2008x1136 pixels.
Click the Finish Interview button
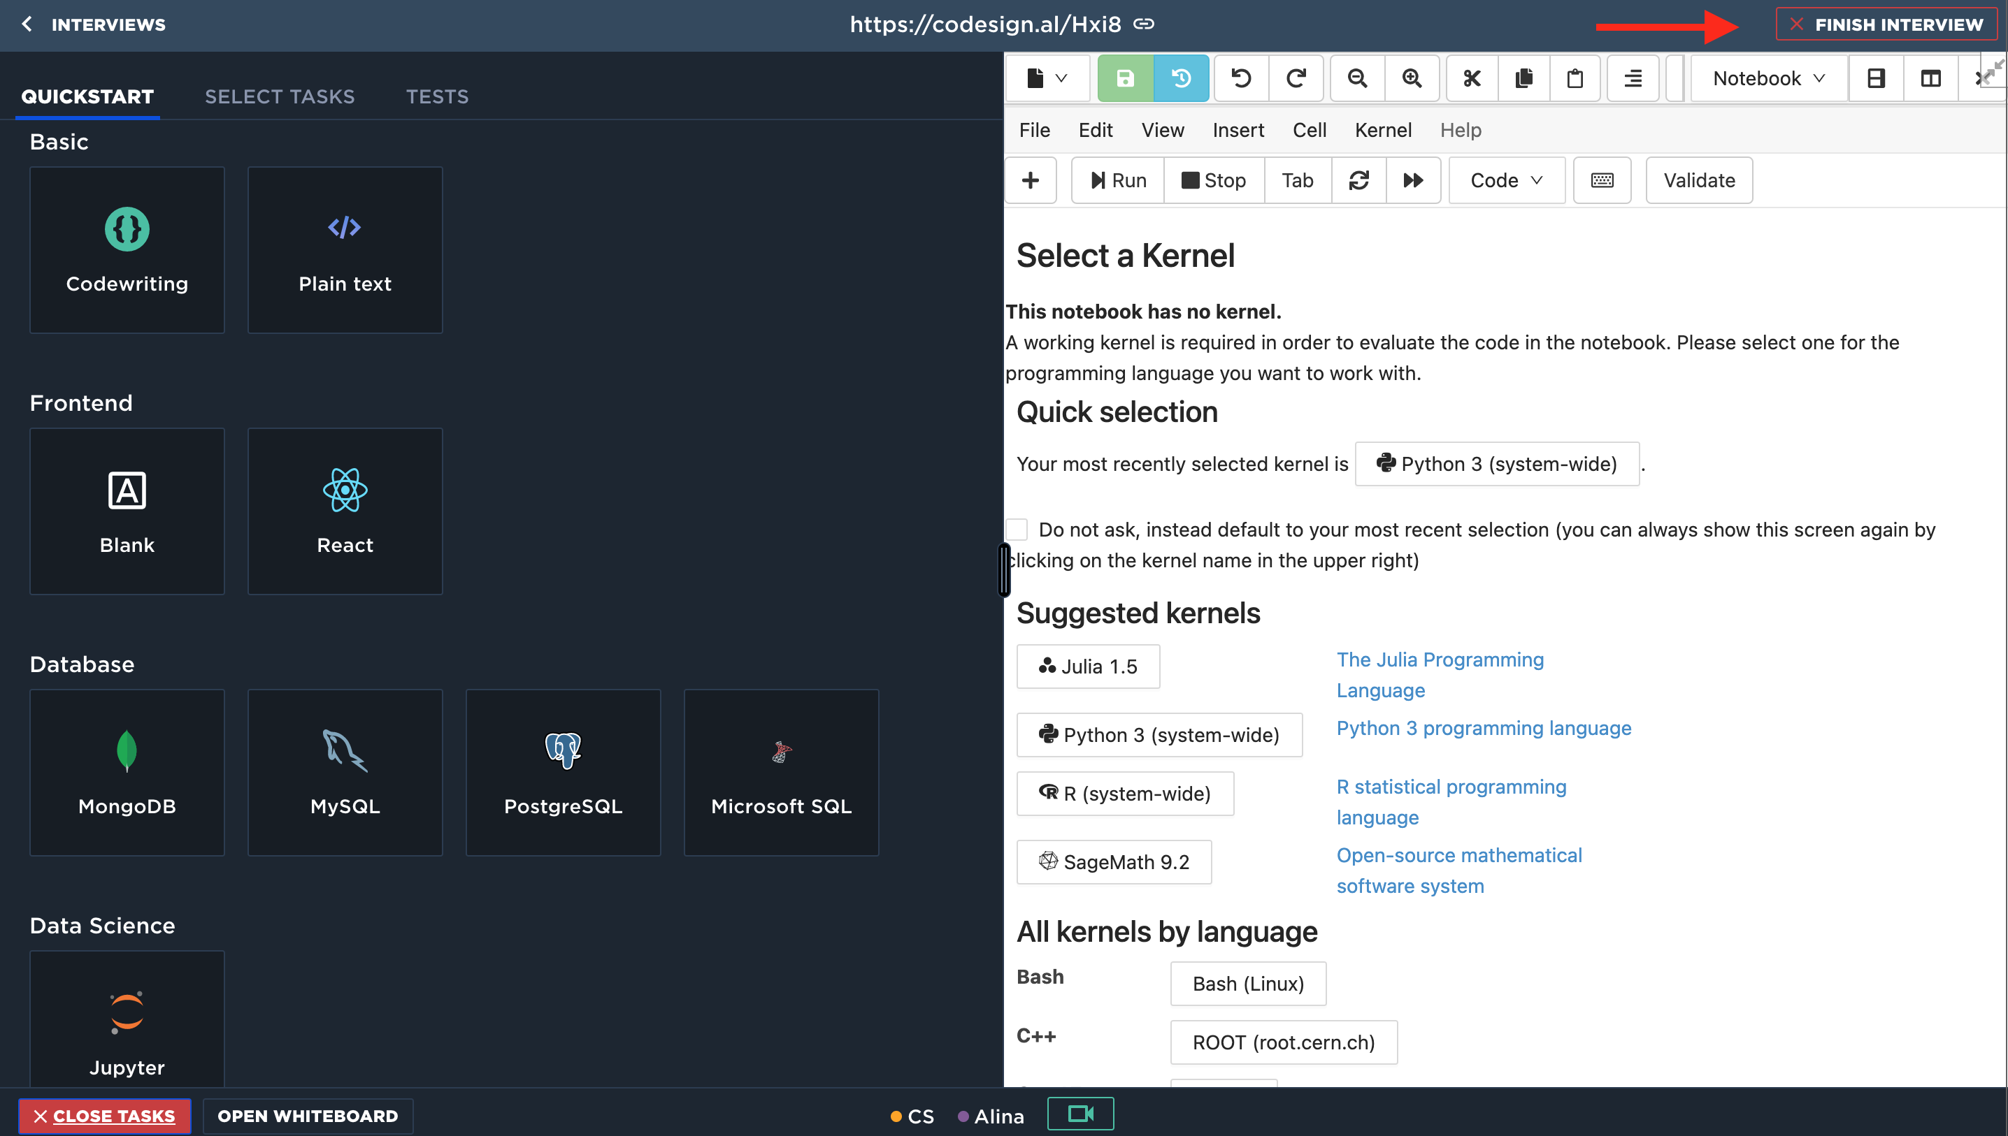coord(1886,24)
